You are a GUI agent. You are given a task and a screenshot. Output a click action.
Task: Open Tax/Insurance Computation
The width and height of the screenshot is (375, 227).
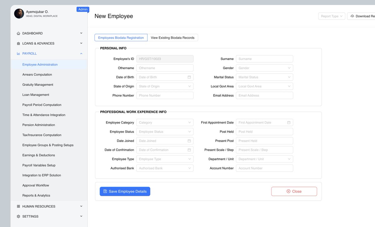tap(49, 135)
